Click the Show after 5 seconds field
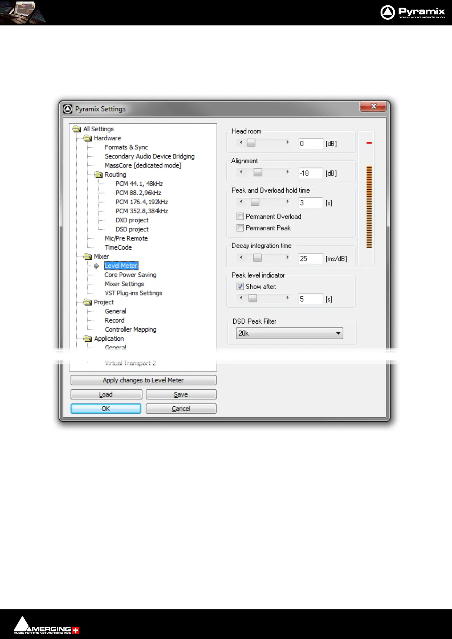The width and height of the screenshot is (452, 639). 310,299
